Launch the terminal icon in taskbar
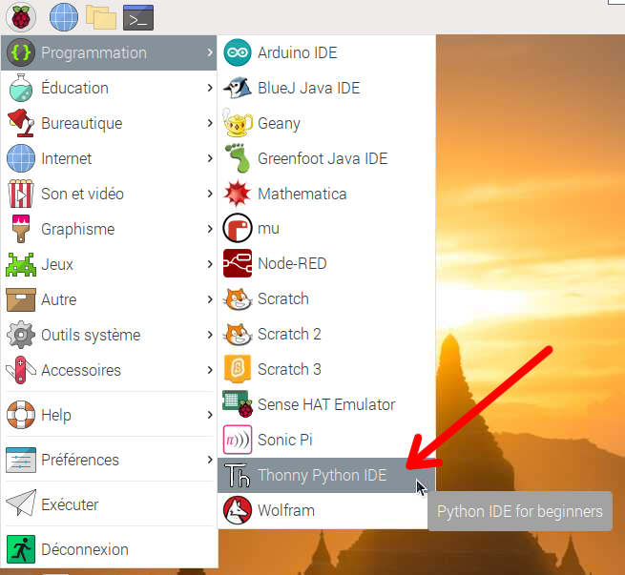 [x=138, y=17]
